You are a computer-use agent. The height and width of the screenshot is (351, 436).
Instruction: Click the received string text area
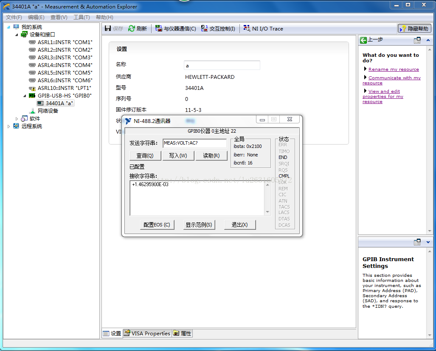coord(197,198)
